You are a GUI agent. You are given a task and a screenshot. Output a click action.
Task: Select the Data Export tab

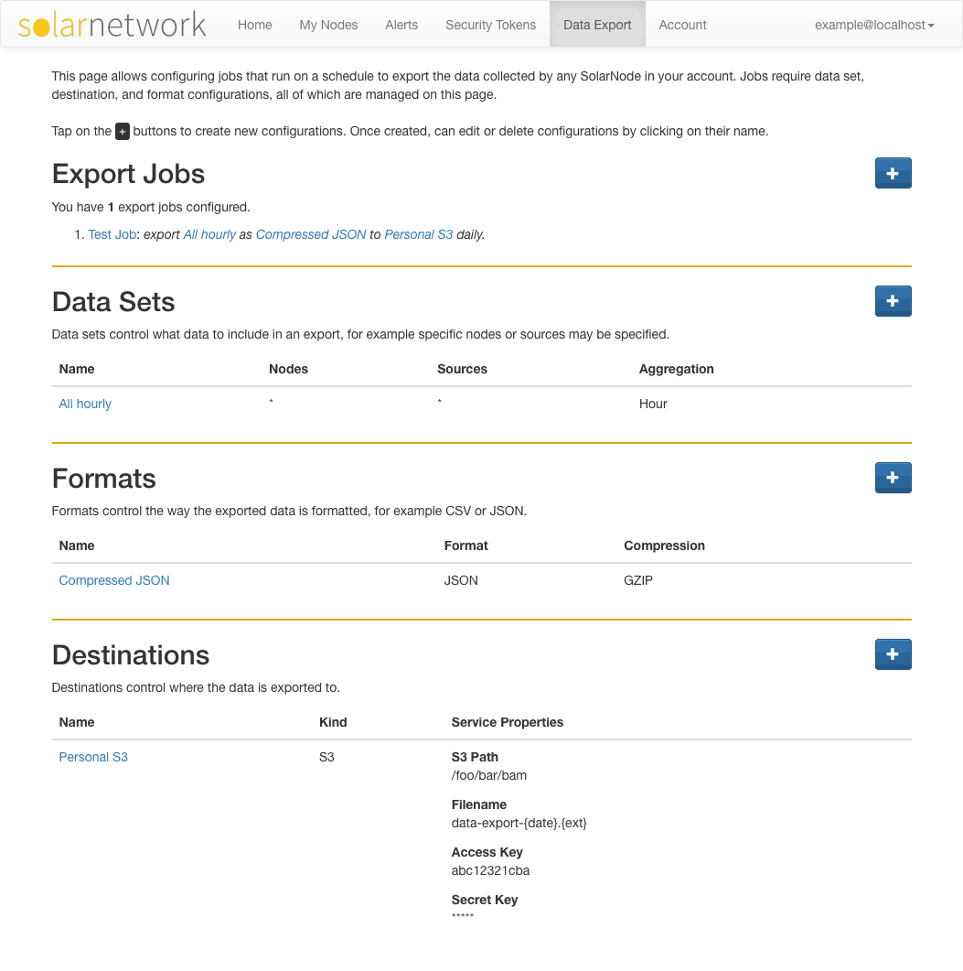(x=597, y=25)
